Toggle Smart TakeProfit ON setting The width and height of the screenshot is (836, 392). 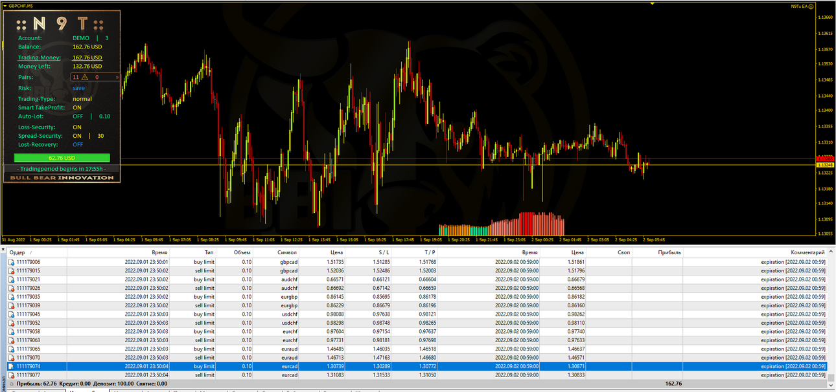[77, 107]
